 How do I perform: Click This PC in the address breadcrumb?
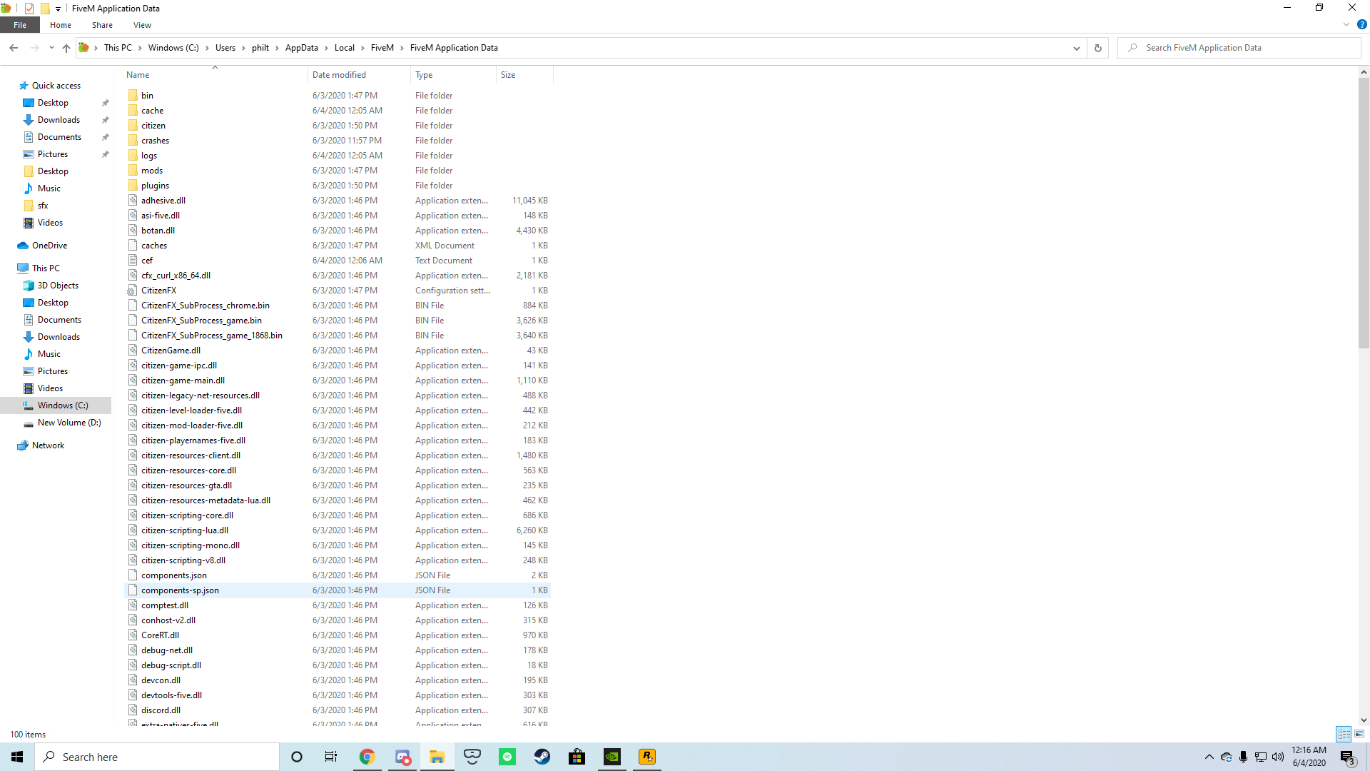click(116, 48)
